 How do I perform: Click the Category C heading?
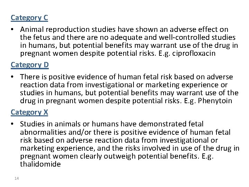(29, 18)
